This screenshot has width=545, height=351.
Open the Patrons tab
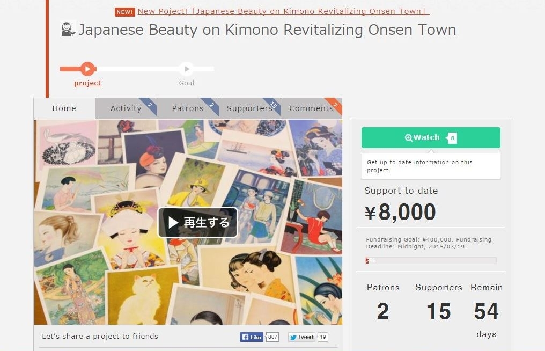click(x=188, y=108)
